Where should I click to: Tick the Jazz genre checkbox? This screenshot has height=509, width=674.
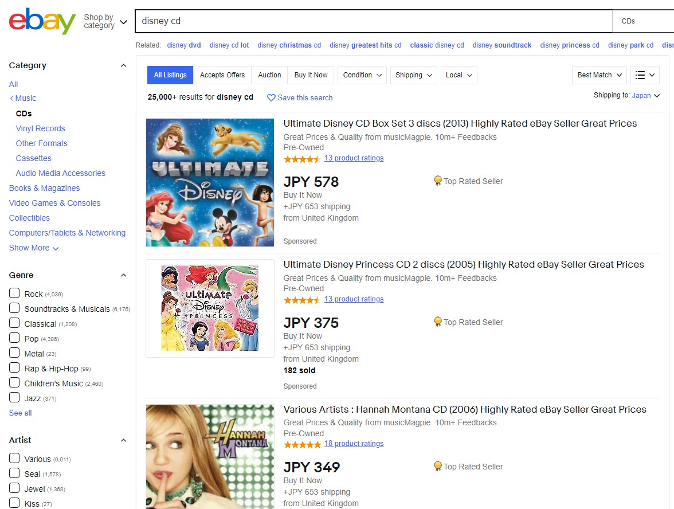pyautogui.click(x=14, y=397)
